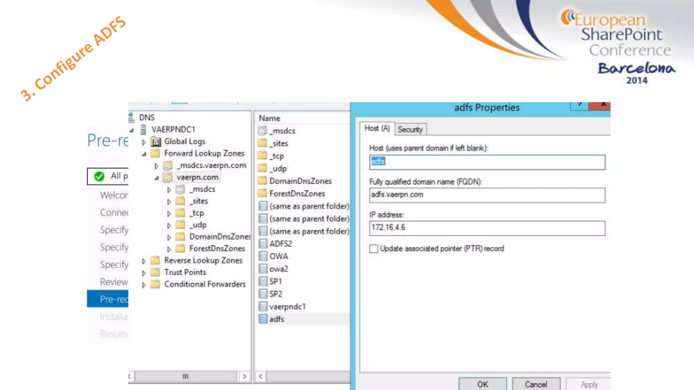
Task: Click the IP address input field
Action: (487, 228)
